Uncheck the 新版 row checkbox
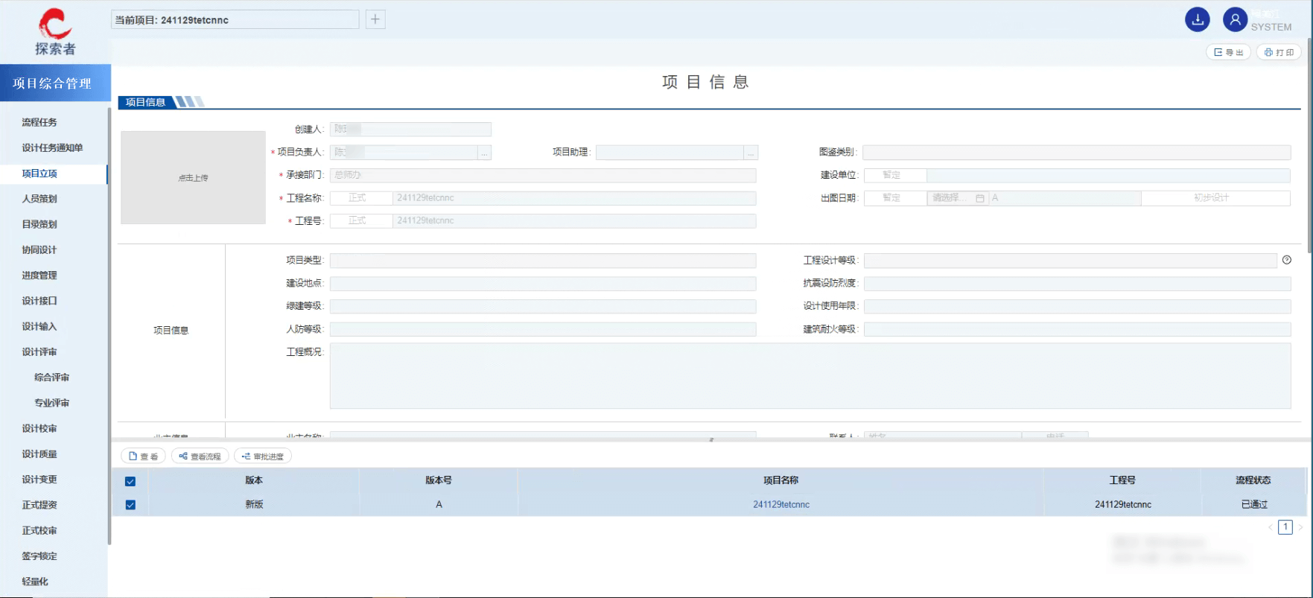 point(130,505)
